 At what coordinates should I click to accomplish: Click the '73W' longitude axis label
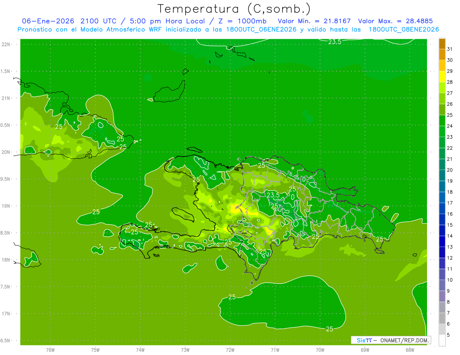(x=185, y=350)
